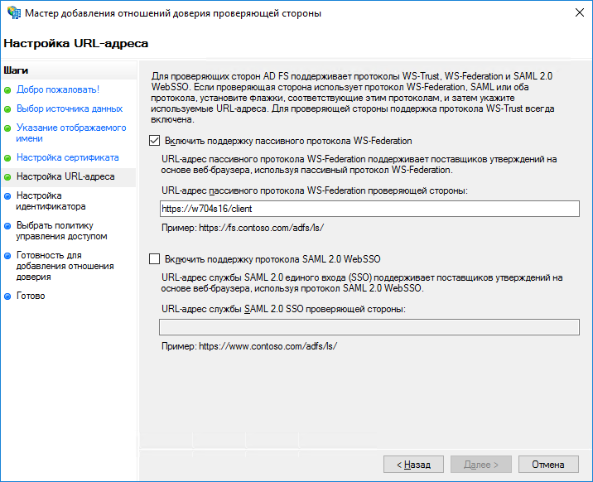Click the WS-Federation URL input field
Screen dimensions: 593x482
(369, 209)
